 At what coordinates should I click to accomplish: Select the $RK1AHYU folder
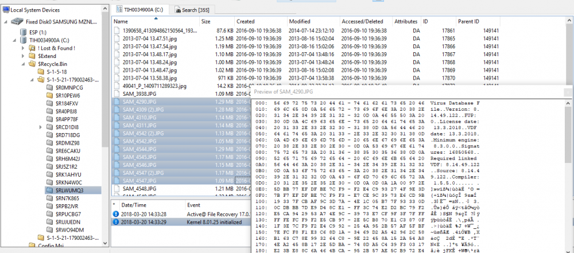pyautogui.click(x=68, y=174)
